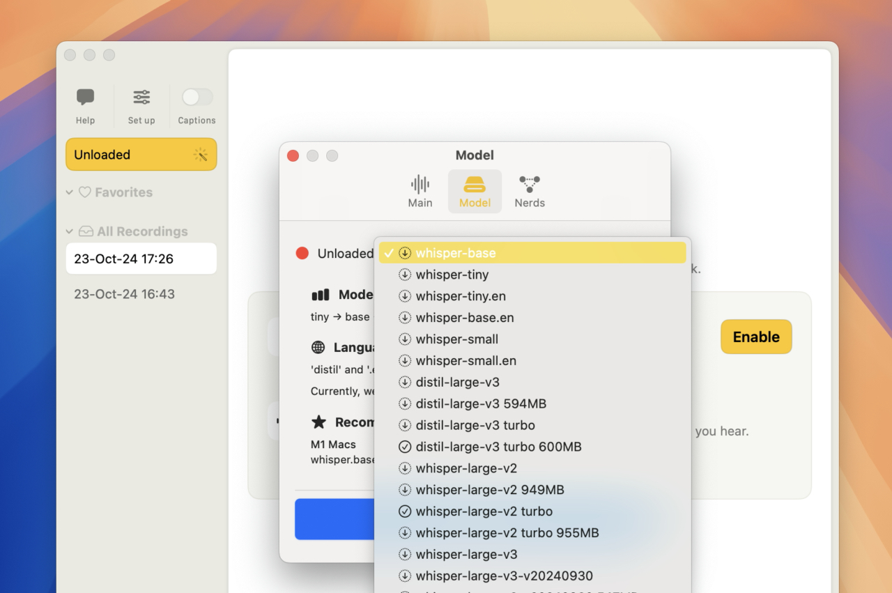Choose whisper-large-v2 949MB option
The width and height of the screenshot is (892, 593).
(x=532, y=490)
